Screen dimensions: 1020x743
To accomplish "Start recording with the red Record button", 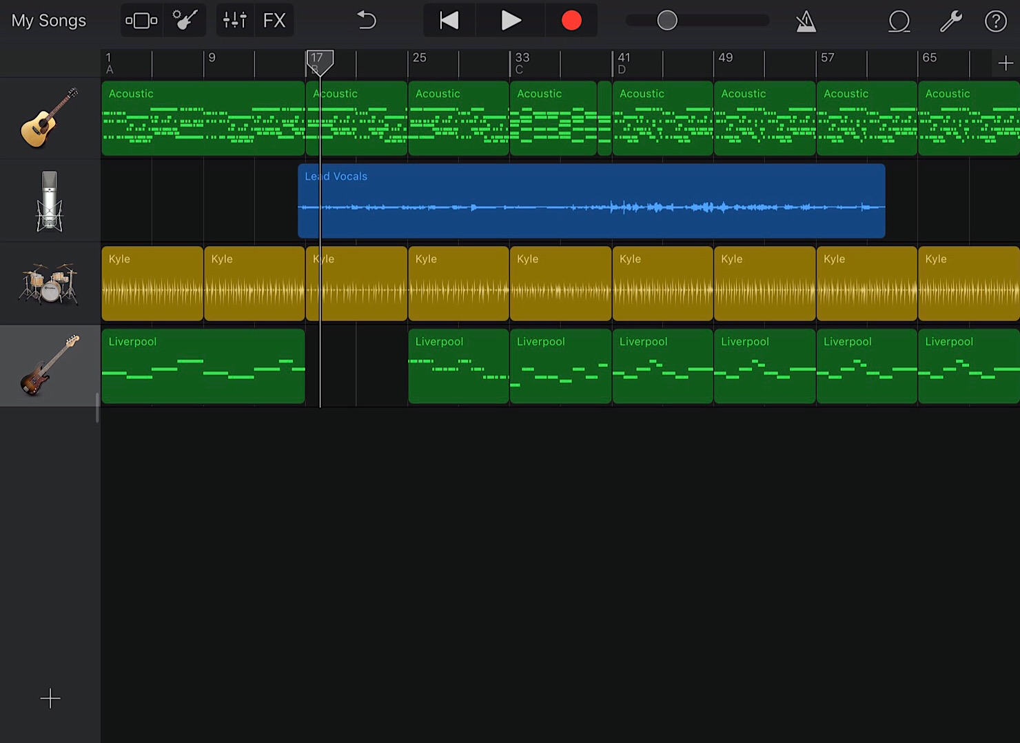I will [x=571, y=21].
